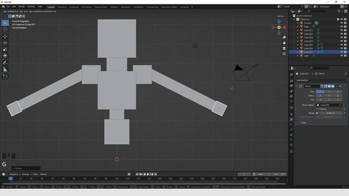Screen dimensions: 349x196
Task: Open the outliner filter dropdown
Action: click(x=340, y=11)
